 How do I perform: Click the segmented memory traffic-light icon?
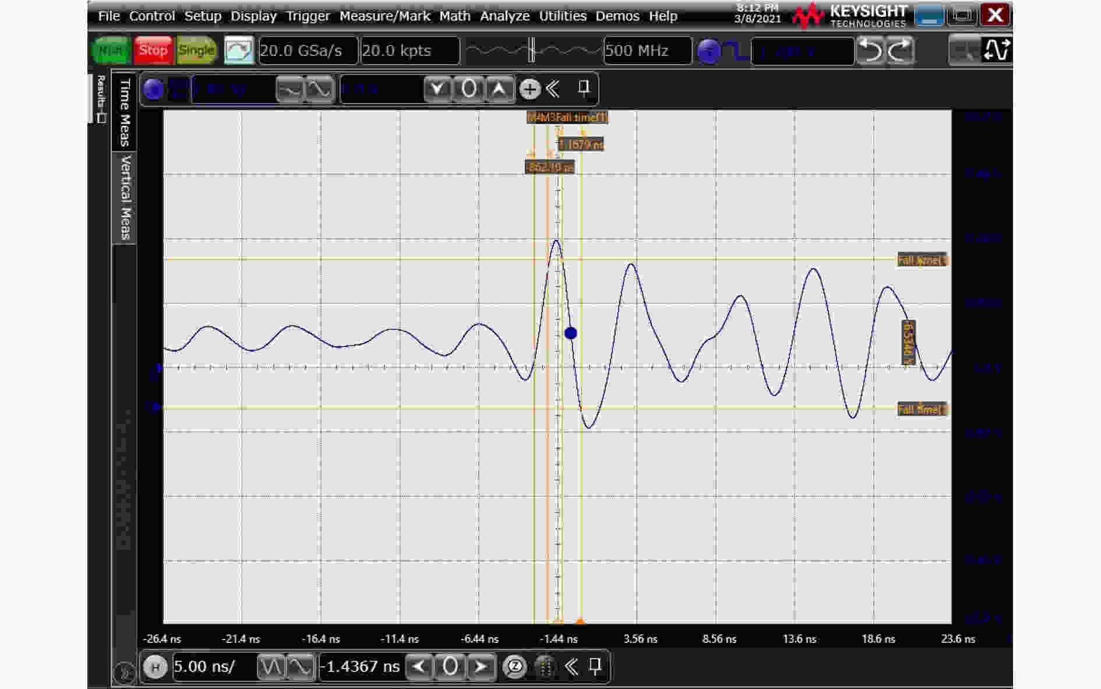point(545,666)
